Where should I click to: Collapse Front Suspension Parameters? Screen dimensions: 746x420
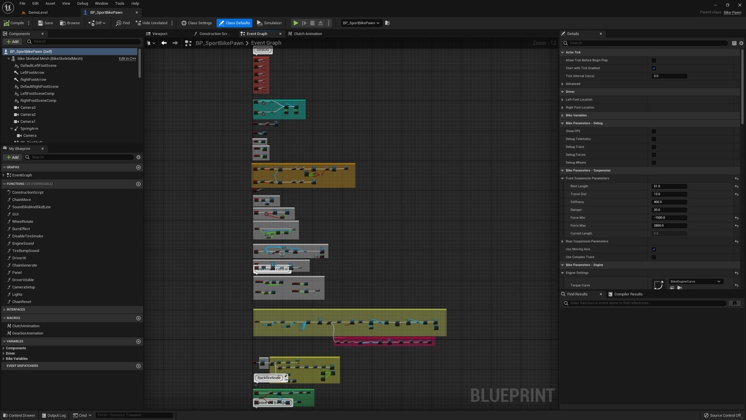562,178
